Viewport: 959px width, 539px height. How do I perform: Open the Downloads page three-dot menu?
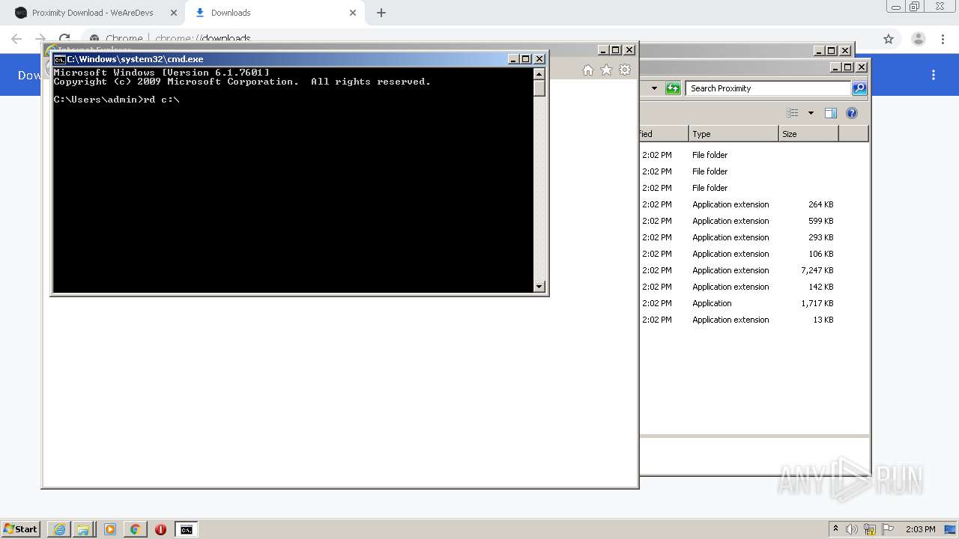[934, 75]
